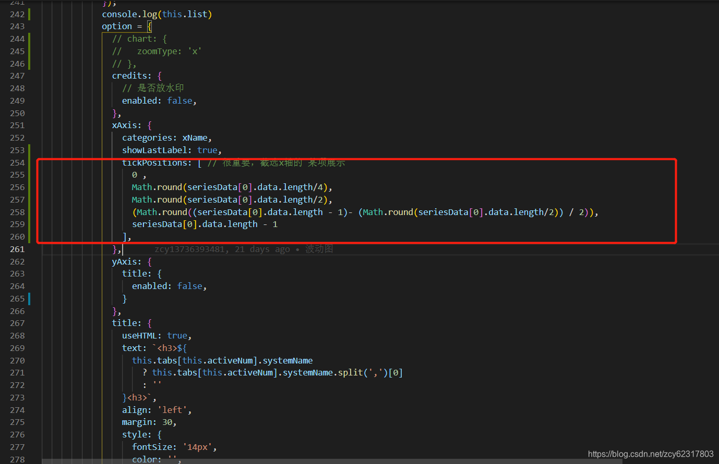Viewport: 719px width, 464px height.
Task: Click 'title: {' on line 263
Action: pos(142,273)
